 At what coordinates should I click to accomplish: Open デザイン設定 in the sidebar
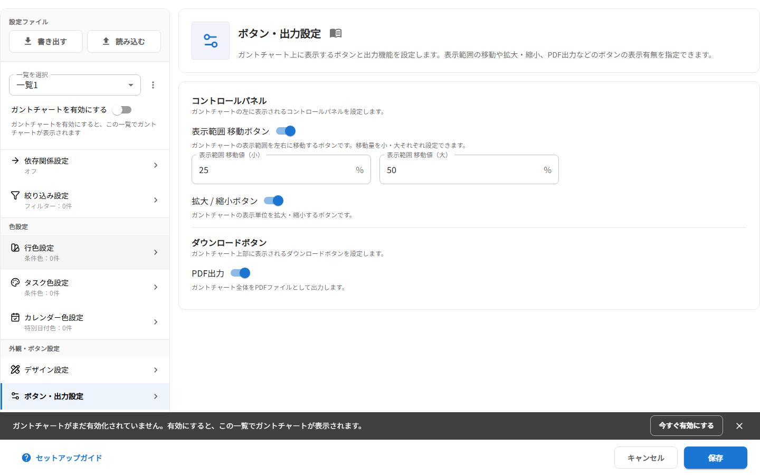coord(85,370)
